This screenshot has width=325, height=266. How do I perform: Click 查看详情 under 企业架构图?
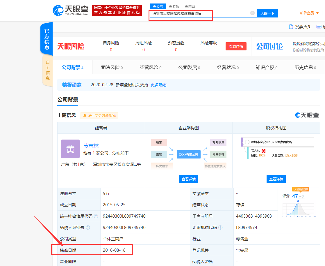click(189, 179)
